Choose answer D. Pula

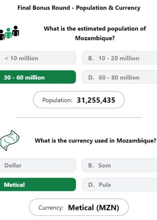(119, 184)
